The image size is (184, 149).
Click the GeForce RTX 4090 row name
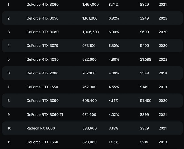42,59
